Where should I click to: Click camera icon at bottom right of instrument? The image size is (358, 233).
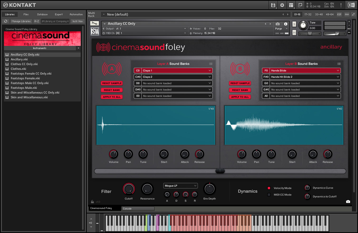tap(348, 202)
